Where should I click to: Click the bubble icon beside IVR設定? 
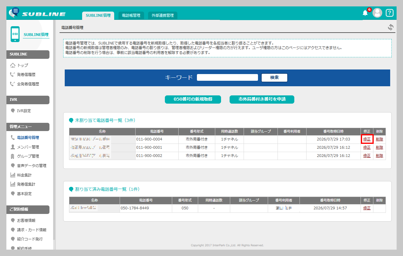coord(13,111)
